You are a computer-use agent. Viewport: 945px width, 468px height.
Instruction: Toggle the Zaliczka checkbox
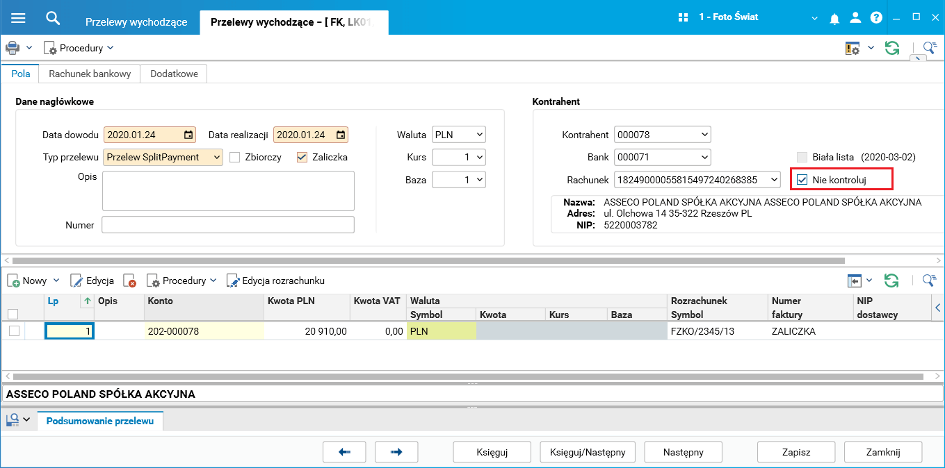click(302, 157)
